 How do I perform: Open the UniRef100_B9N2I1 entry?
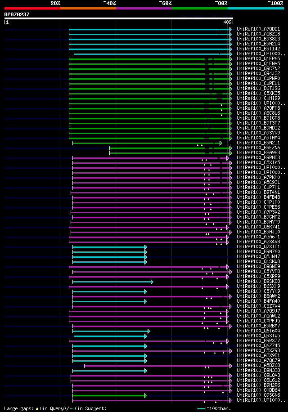pos(258,143)
